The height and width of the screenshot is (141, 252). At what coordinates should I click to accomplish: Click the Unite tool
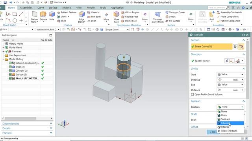pos(62,16)
